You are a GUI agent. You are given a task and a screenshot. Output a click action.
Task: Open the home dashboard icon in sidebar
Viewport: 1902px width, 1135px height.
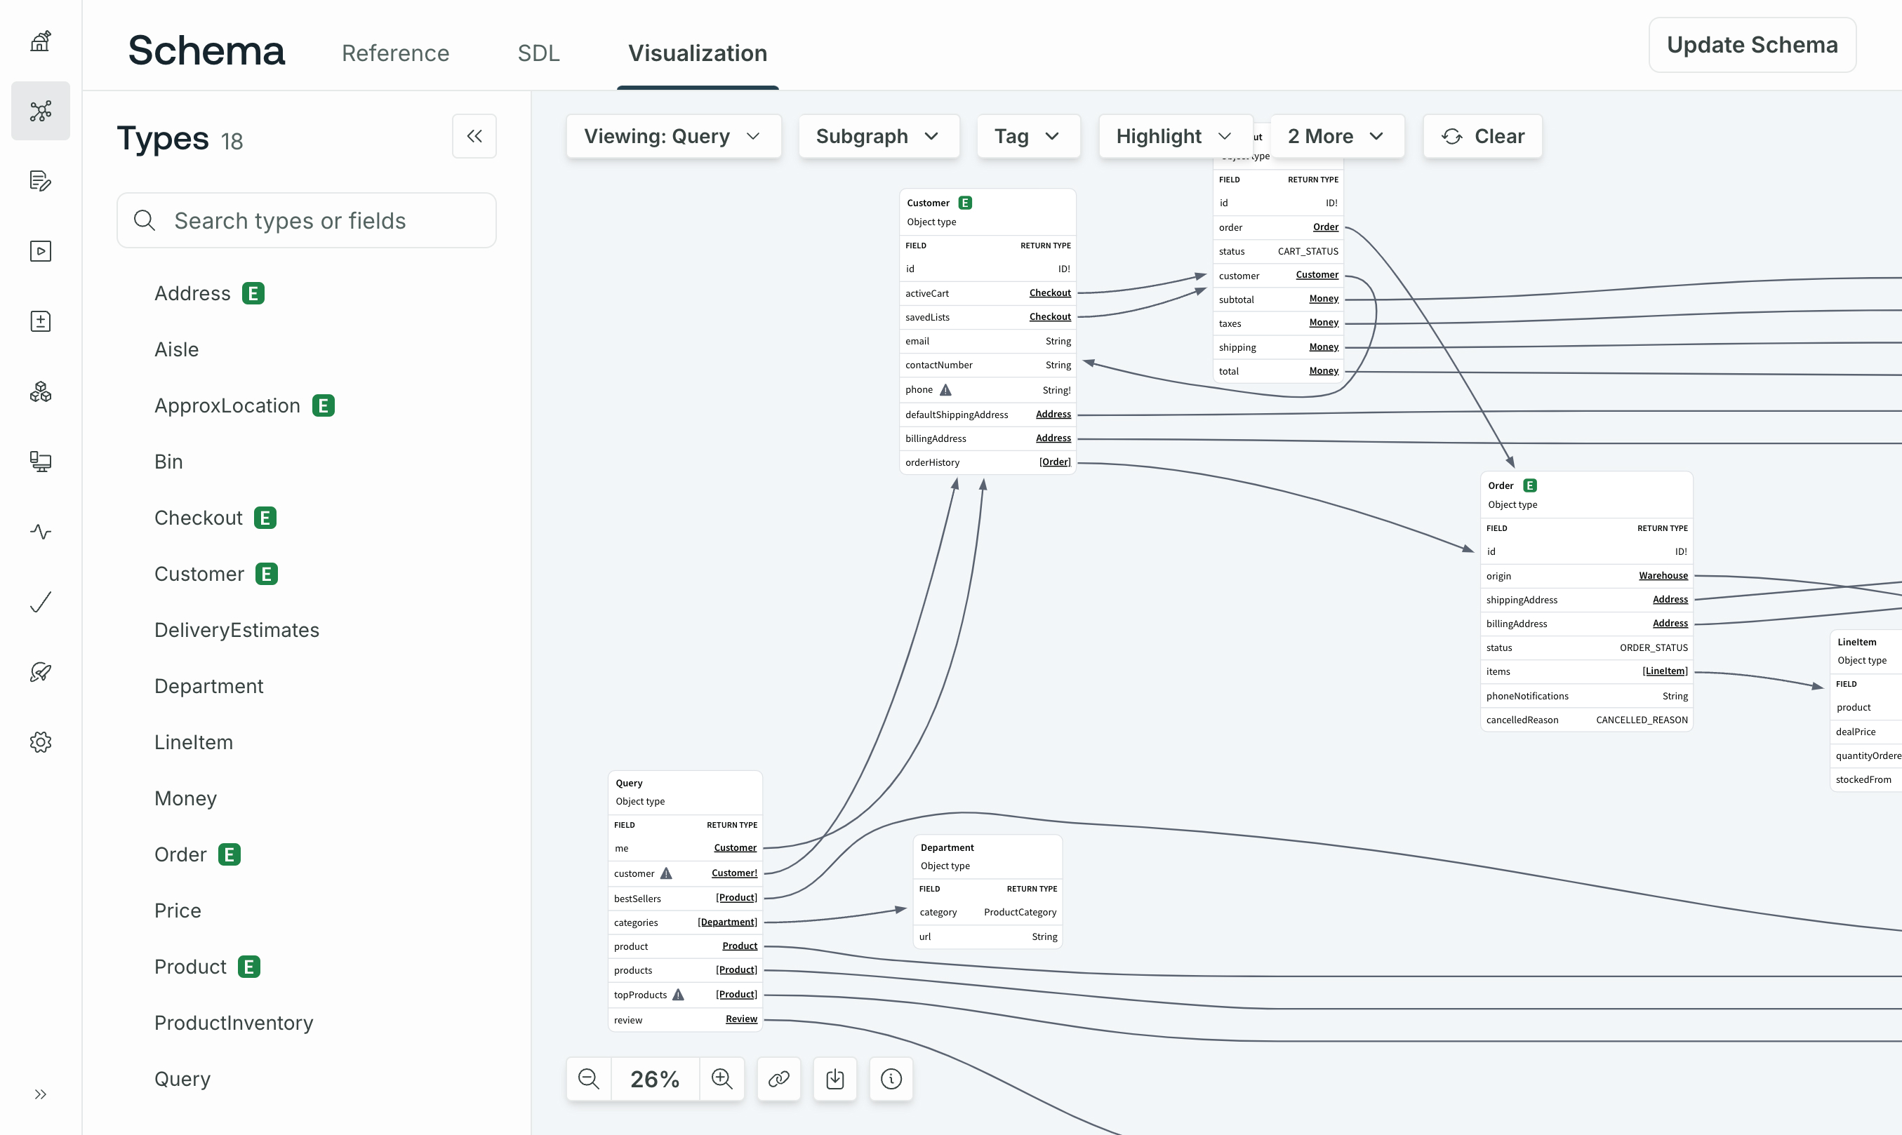41,41
